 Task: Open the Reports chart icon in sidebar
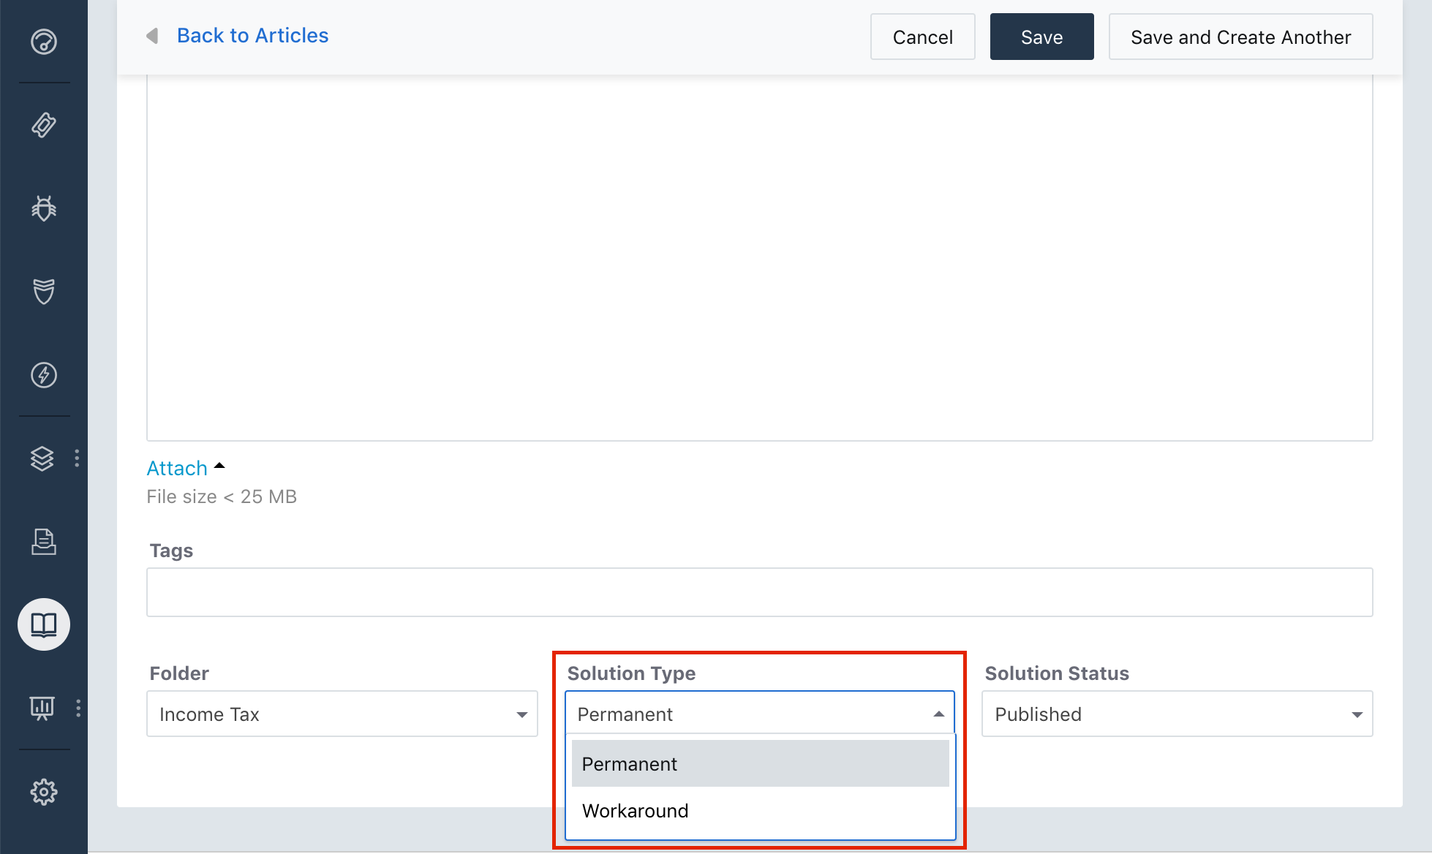[42, 708]
